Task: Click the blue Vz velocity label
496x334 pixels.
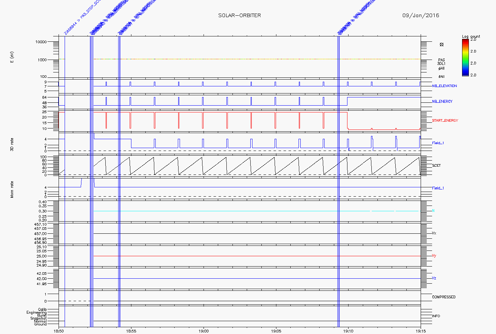Action: pyautogui.click(x=434, y=278)
